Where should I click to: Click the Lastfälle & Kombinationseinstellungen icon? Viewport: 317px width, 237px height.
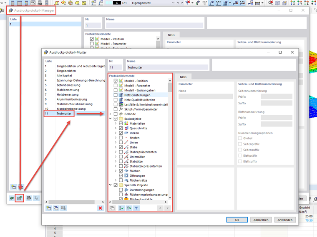point(121,104)
